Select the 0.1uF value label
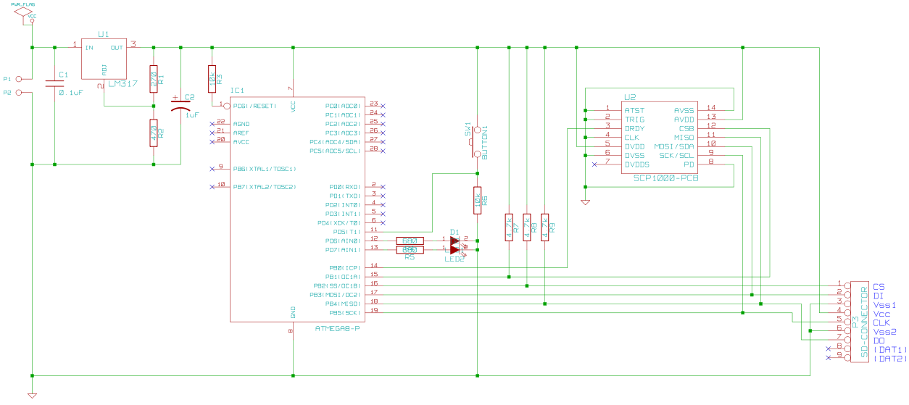 tap(71, 93)
